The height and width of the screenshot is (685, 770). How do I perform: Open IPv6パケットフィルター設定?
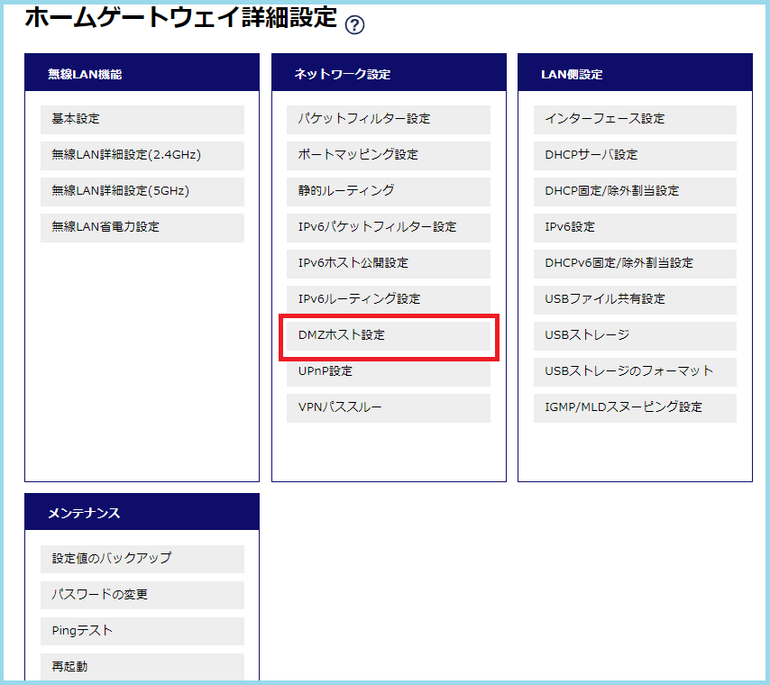[x=389, y=227]
